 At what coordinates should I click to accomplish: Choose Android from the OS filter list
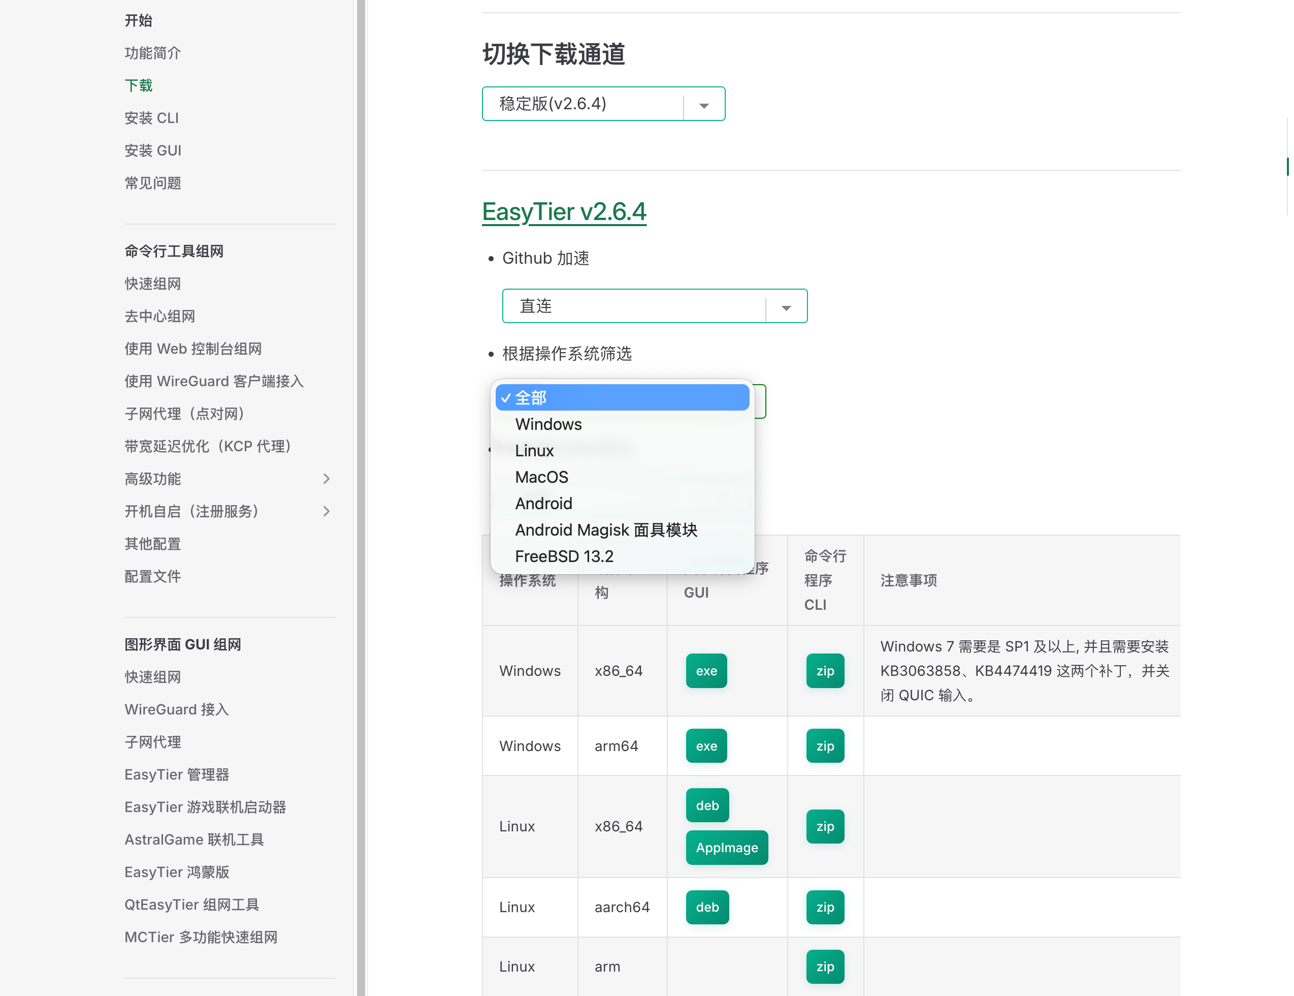(x=622, y=503)
